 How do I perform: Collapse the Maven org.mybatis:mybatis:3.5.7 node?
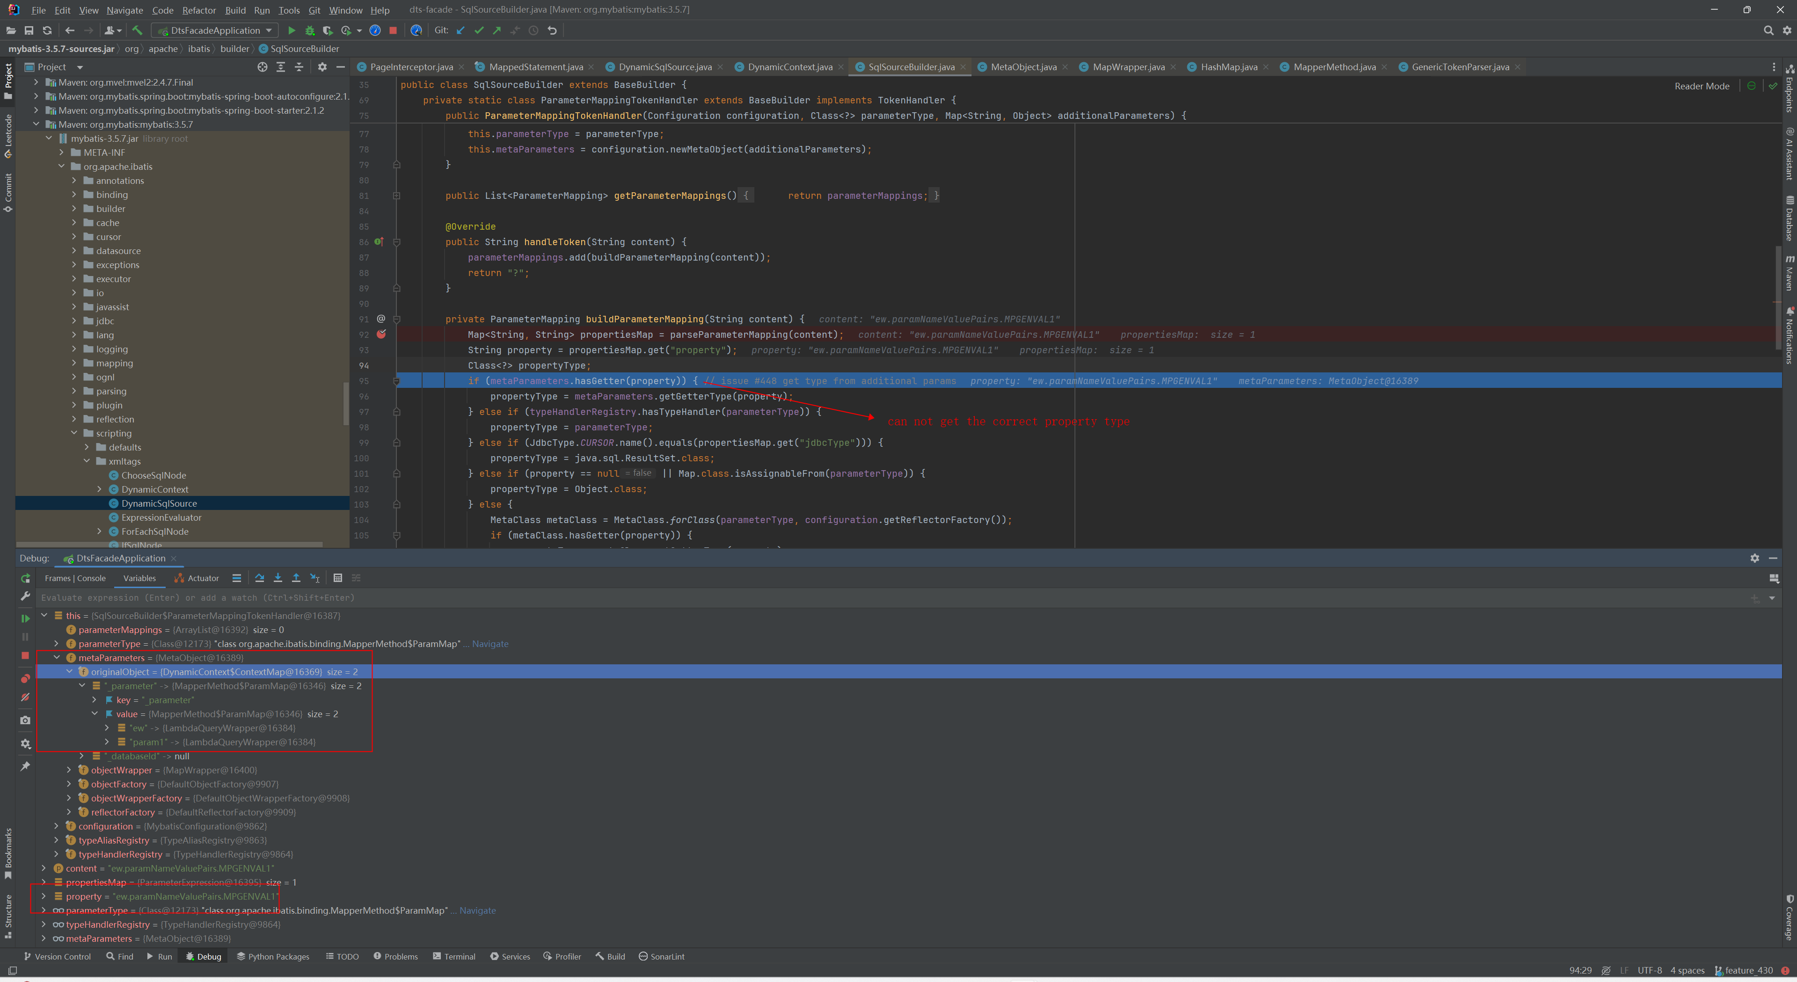tap(37, 124)
